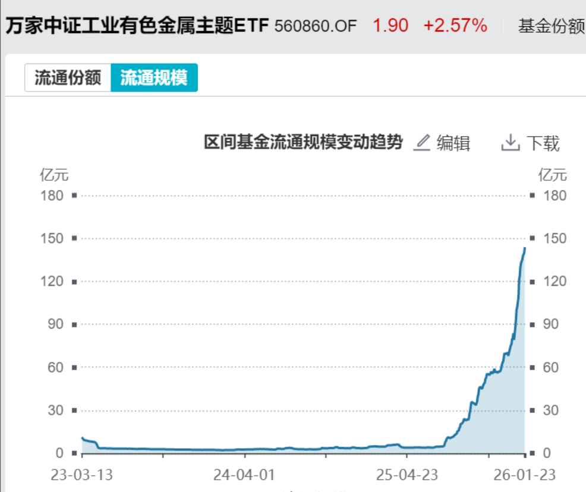Click the left axis 亿元 unit label
This screenshot has height=492, width=586.
tap(54, 175)
